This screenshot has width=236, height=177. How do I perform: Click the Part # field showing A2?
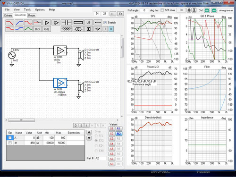(x=101, y=158)
